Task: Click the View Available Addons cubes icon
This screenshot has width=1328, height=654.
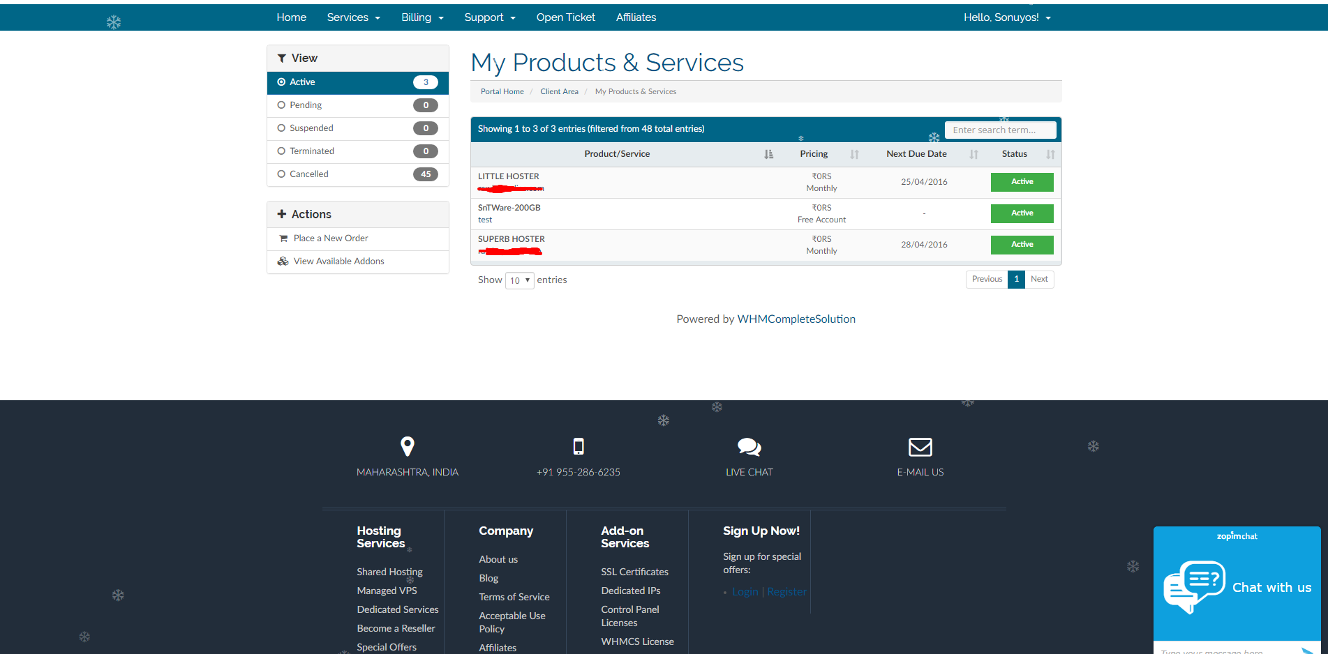Action: pyautogui.click(x=283, y=261)
